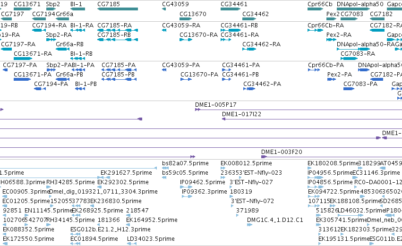Viewport: 402px width, 246px height.
Task: Click transcript CG34461-RB
Action: pos(231,30)
